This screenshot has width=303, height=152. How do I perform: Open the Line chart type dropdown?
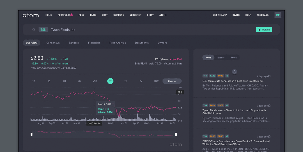pyautogui.click(x=172, y=81)
